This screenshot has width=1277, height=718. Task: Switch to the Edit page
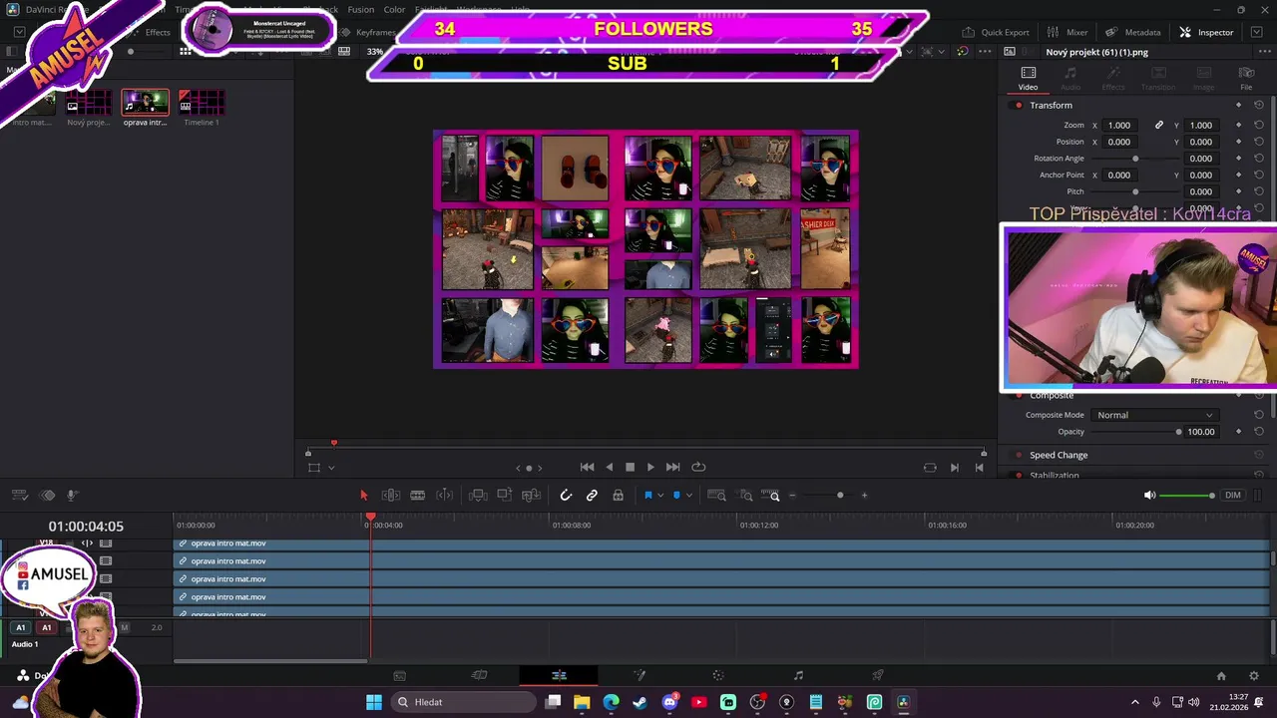(x=559, y=675)
